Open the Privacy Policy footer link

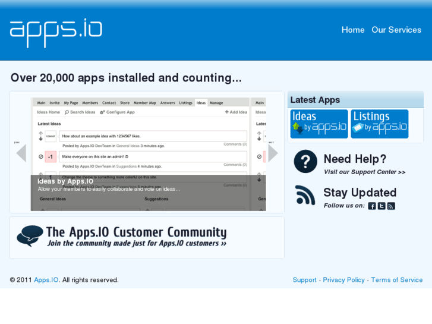click(x=343, y=280)
